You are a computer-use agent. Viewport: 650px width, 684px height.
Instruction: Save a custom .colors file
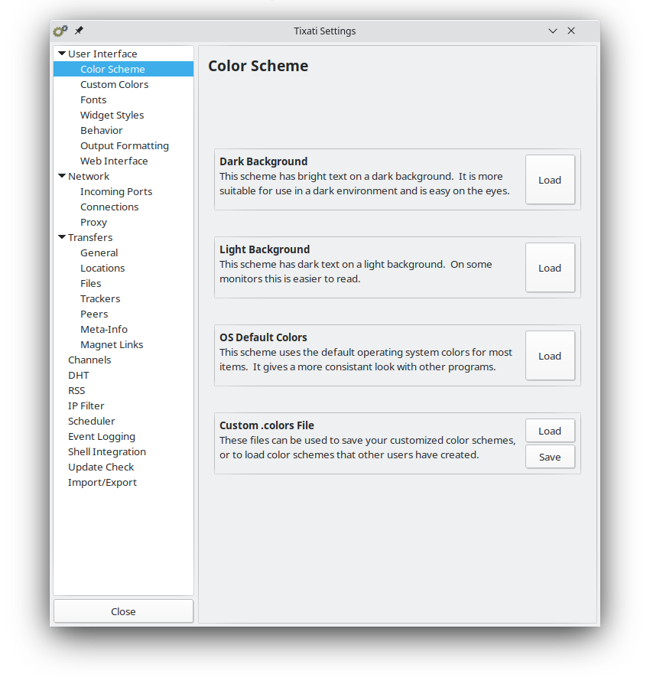point(549,456)
